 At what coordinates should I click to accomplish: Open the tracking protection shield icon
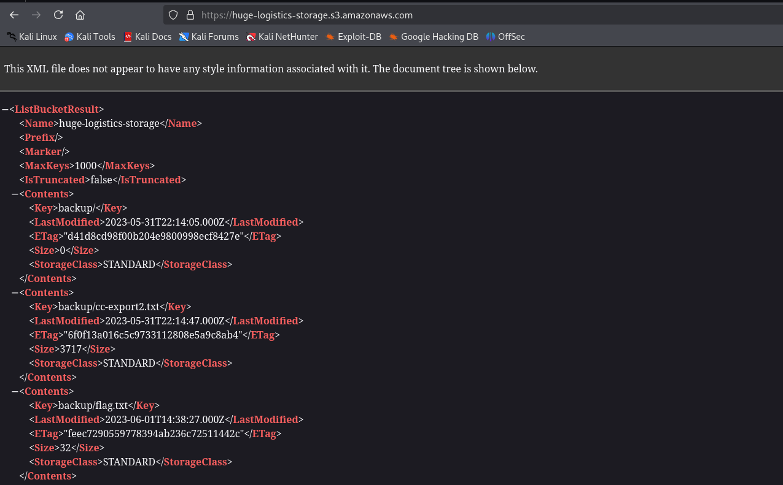173,15
